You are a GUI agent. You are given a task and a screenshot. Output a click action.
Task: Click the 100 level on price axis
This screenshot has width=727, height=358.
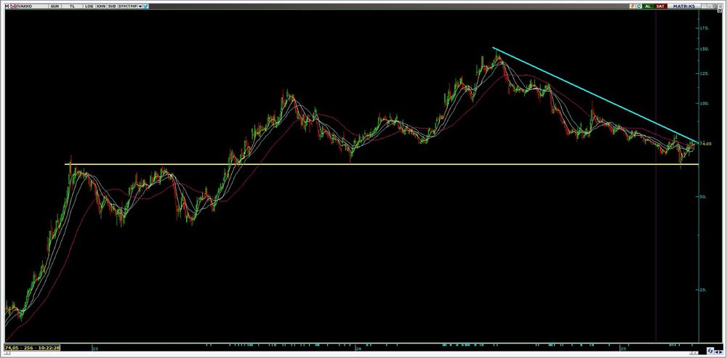coord(704,104)
